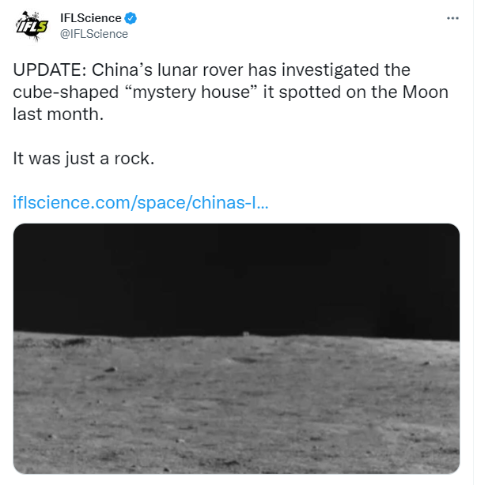Click the small rock on the photo's right edge
Viewport: 477px width, 485px height.
[426, 363]
